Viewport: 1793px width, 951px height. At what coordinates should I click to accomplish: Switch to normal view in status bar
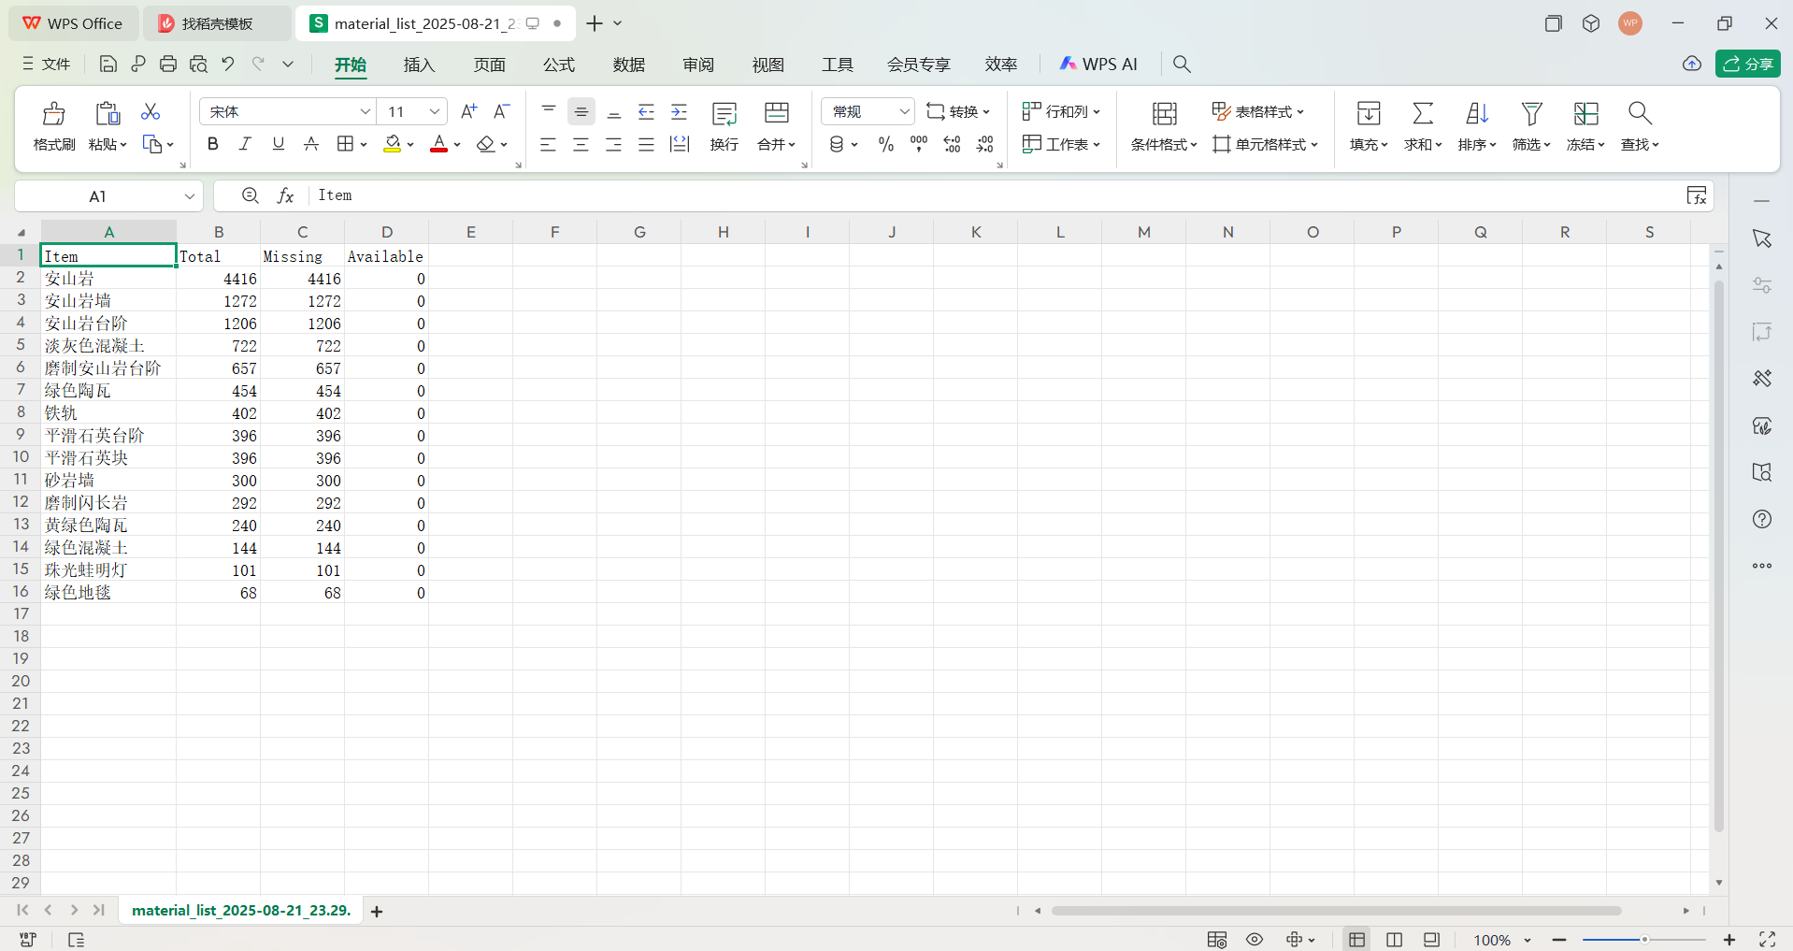(x=1357, y=940)
